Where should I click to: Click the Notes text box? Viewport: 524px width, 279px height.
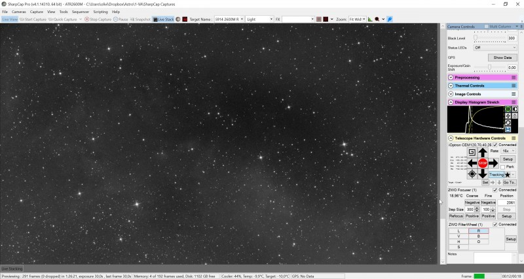[x=495, y=258]
